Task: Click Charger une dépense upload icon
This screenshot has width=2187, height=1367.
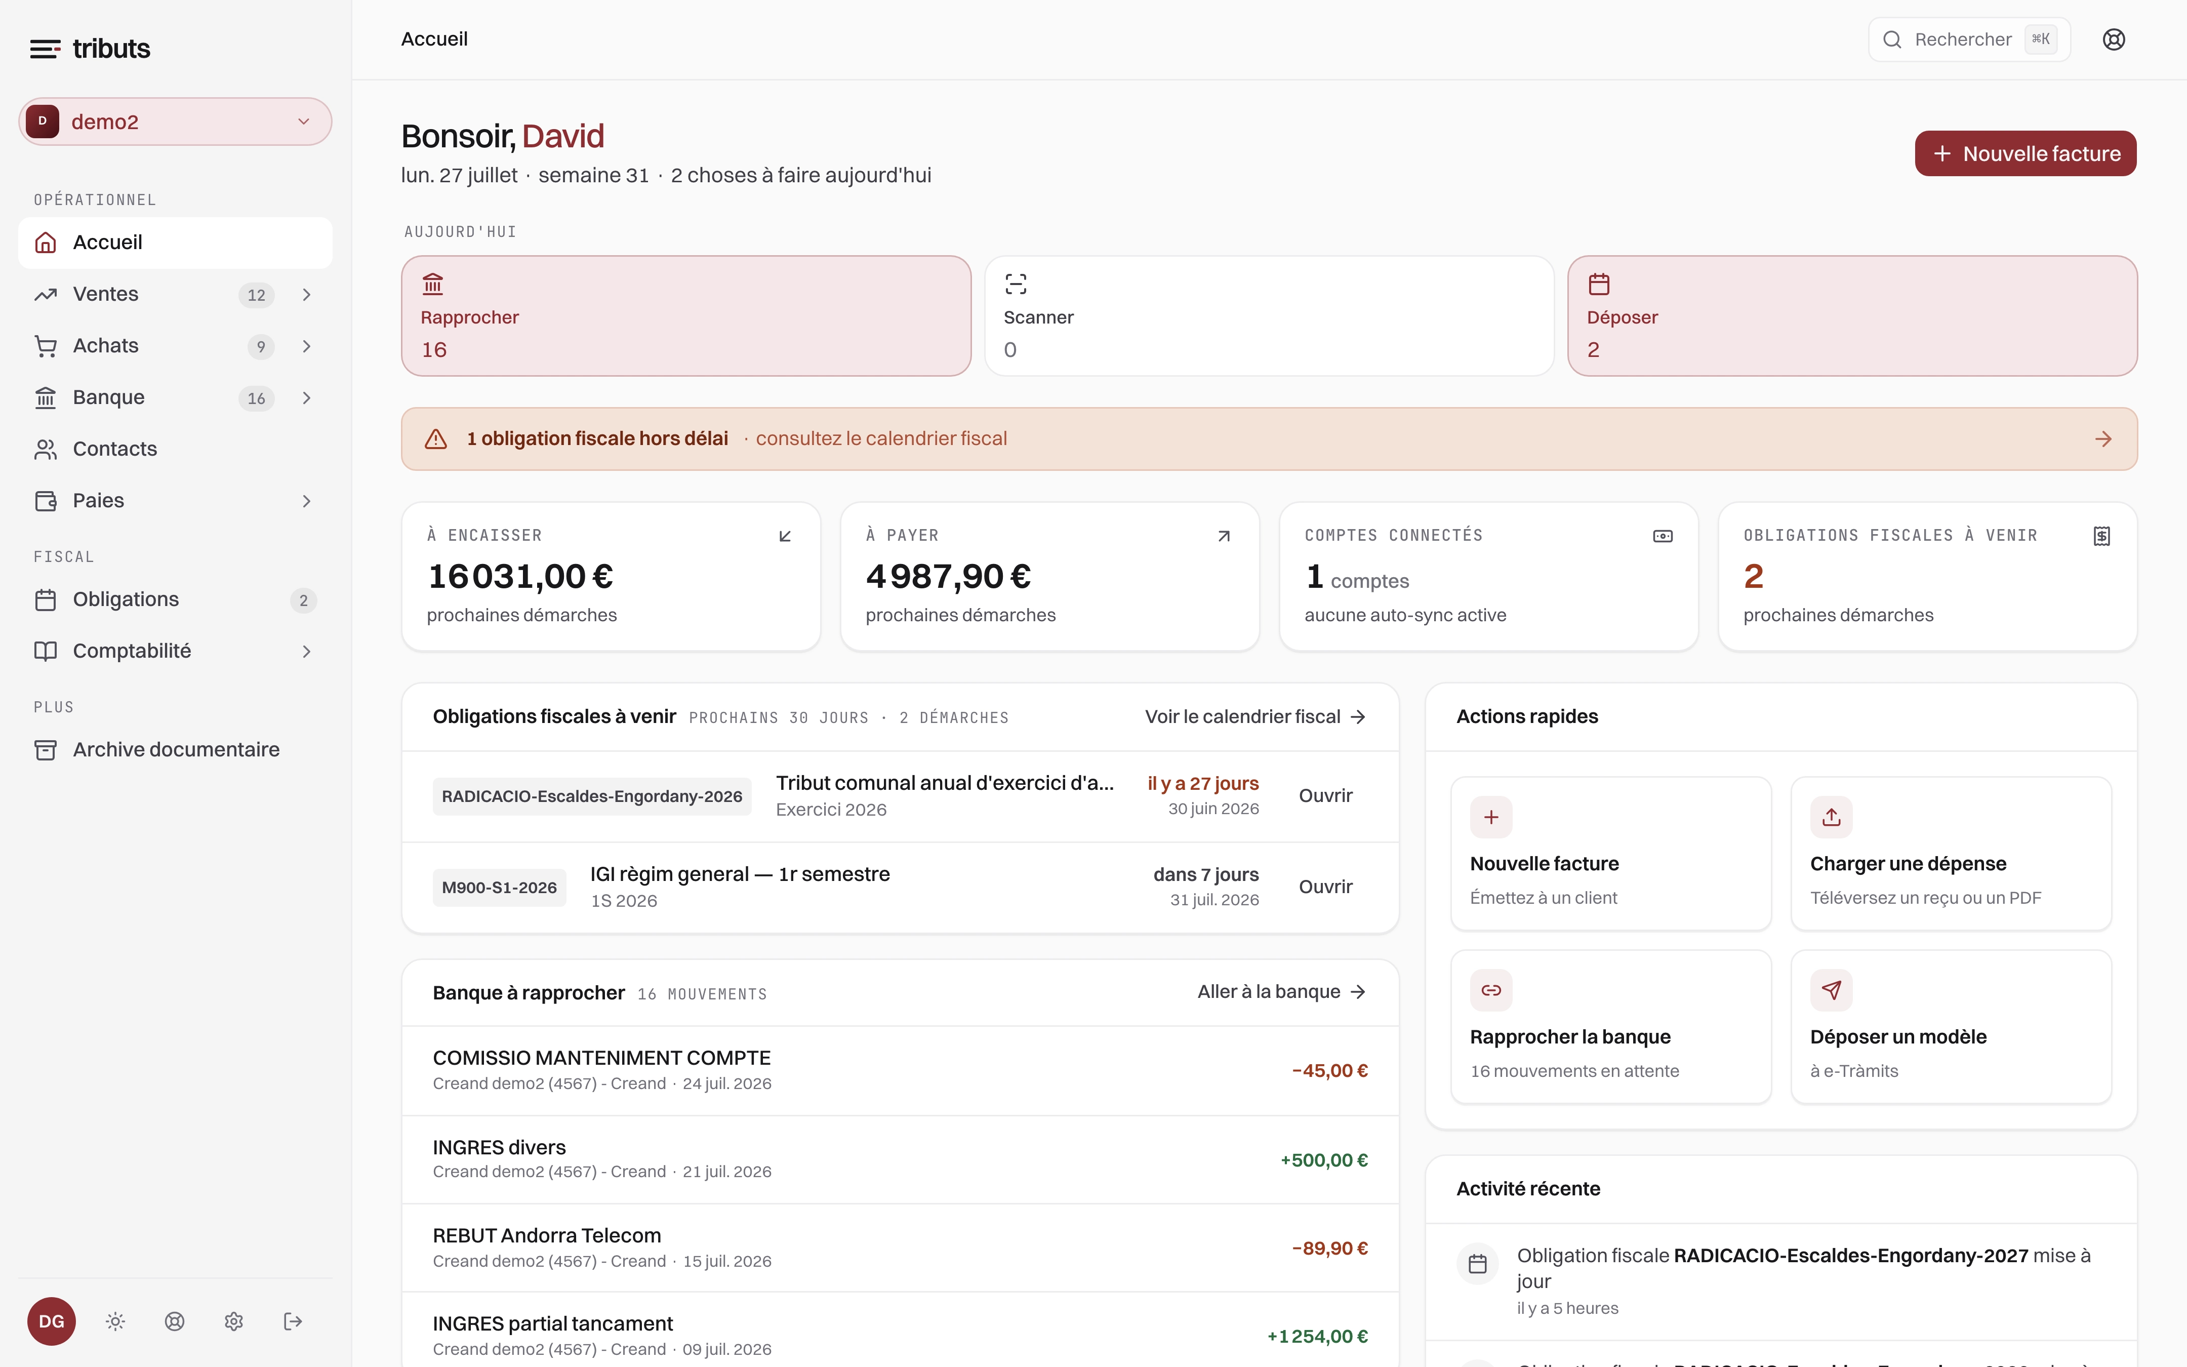Action: pyautogui.click(x=1831, y=817)
